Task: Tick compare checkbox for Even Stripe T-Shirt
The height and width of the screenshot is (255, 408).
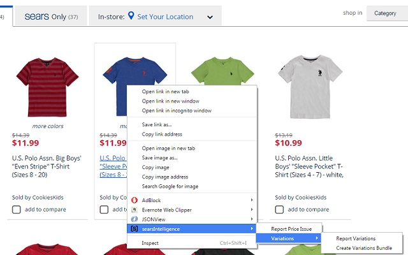Action: coord(17,209)
